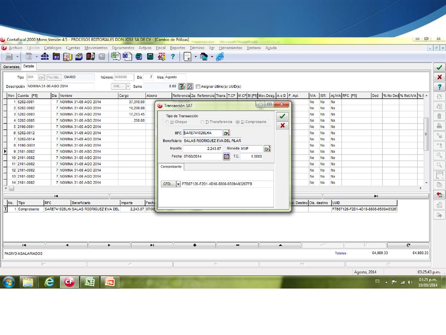The width and height of the screenshot is (446, 335).
Task: Click the add record plus navigator button
Action: point(195,245)
